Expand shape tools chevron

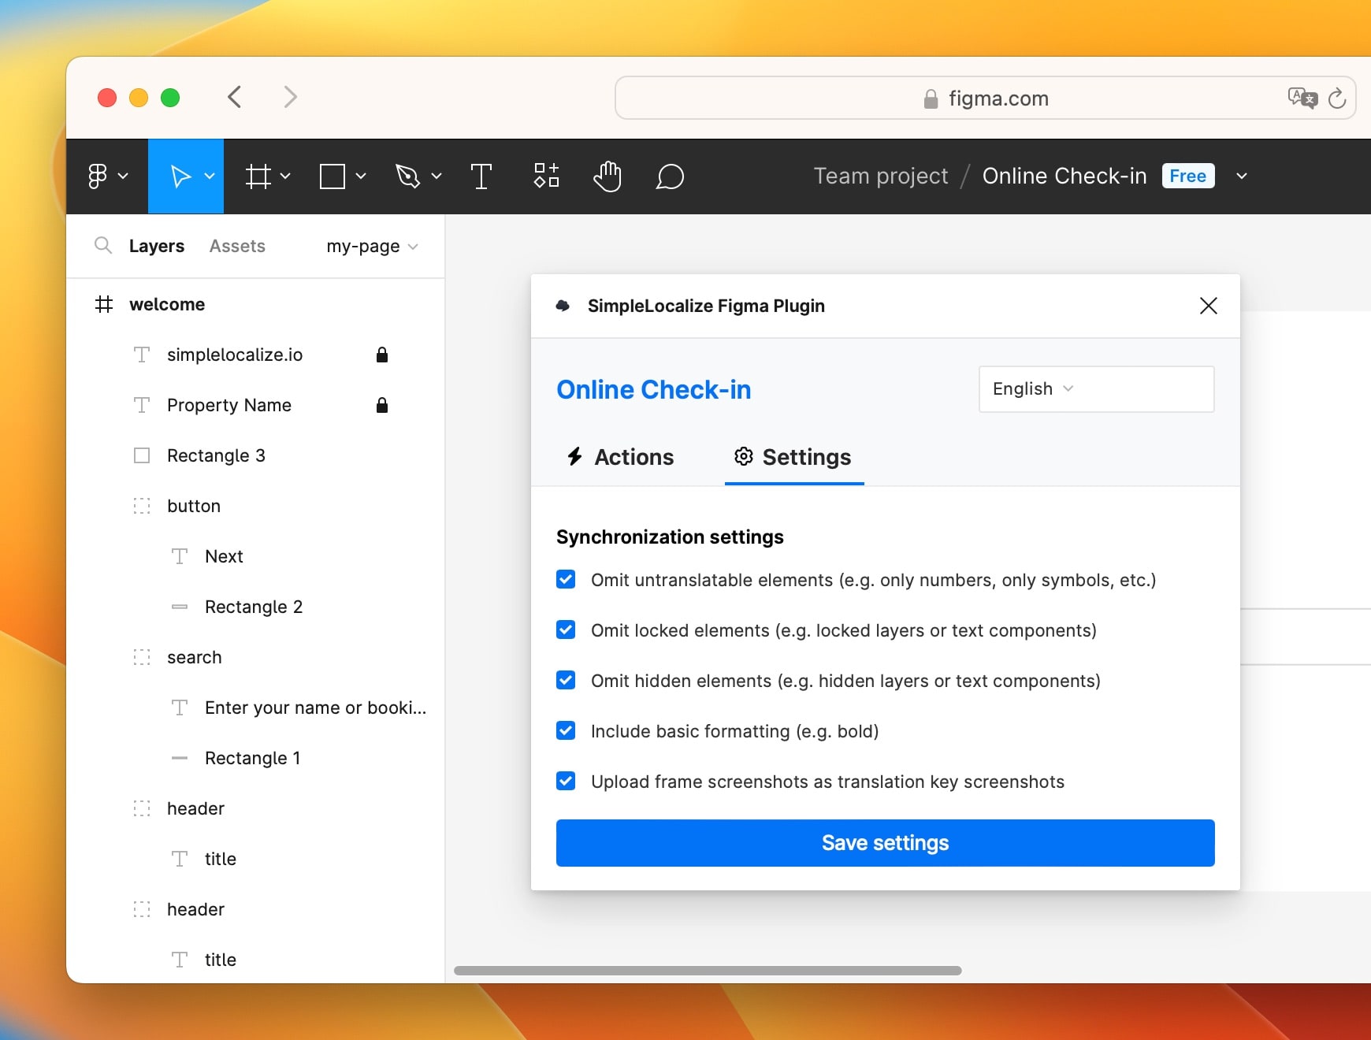click(x=361, y=176)
